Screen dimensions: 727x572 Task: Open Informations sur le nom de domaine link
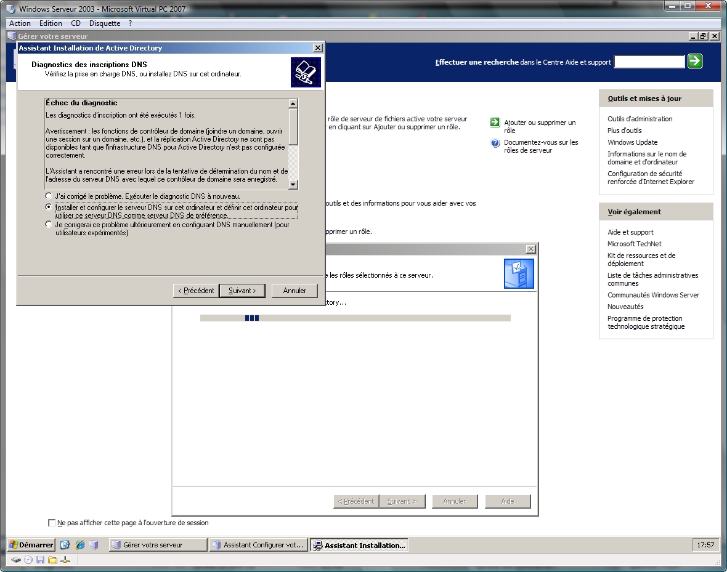(647, 158)
